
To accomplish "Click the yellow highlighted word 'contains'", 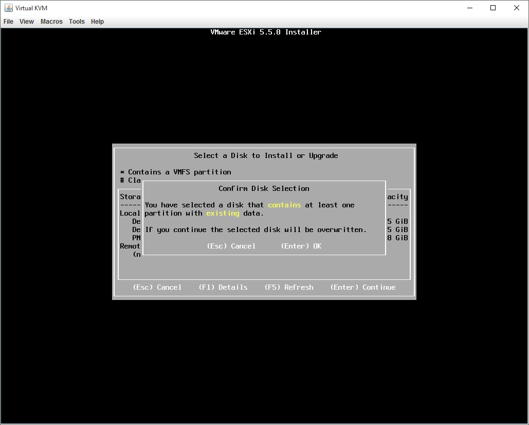I will (x=284, y=205).
